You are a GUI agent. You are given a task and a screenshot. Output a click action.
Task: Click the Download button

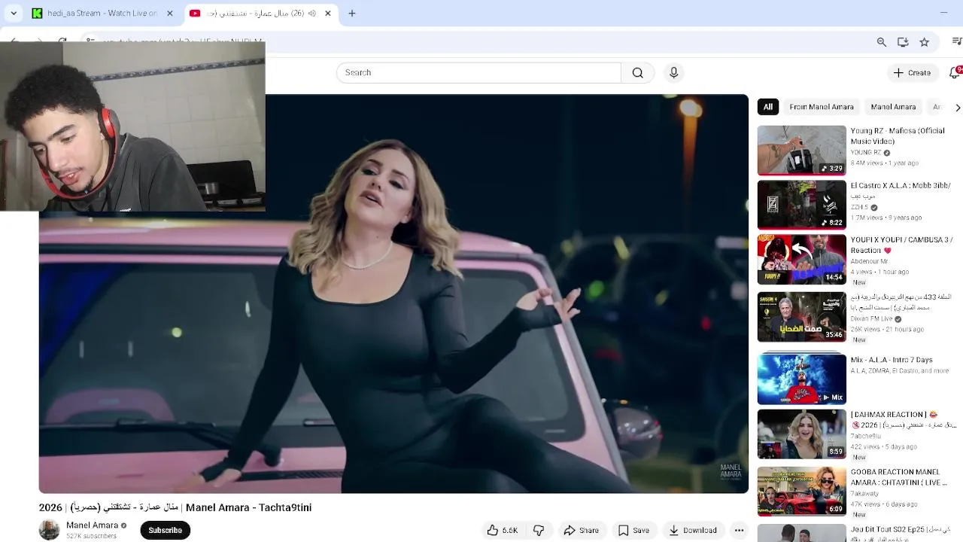coord(693,530)
